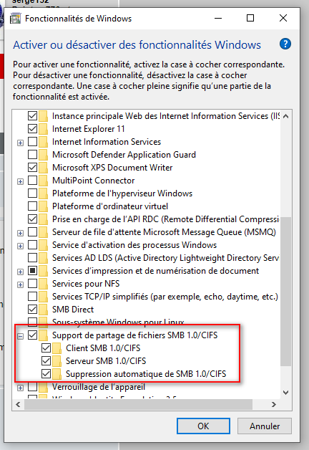
Task: Enable Plateforme de l'hyperviseur Windows checkbox
Action: point(32,193)
